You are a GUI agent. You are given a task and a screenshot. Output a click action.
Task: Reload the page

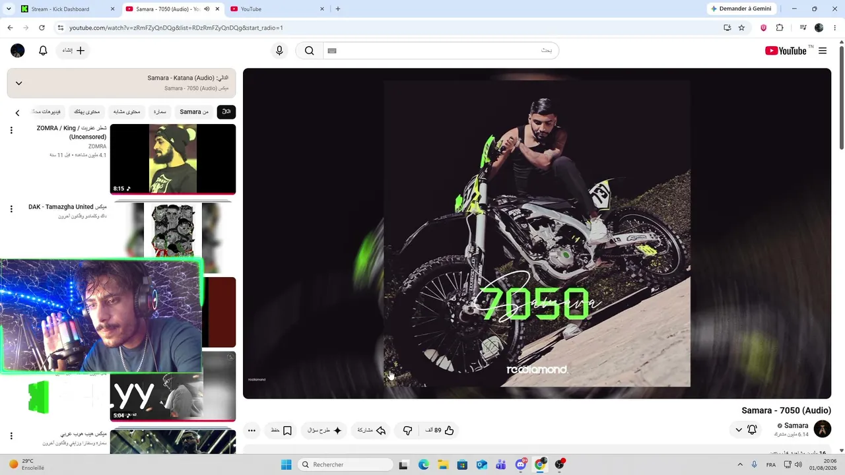(42, 28)
